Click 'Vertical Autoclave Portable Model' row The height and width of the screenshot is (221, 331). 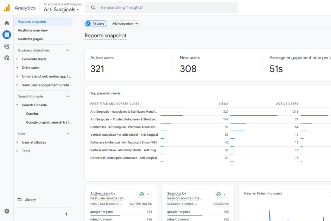(124, 135)
